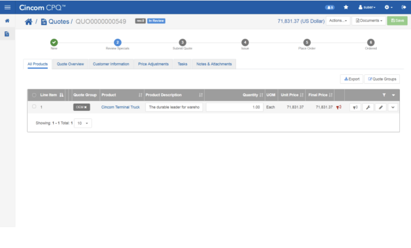Go to home via breadcrumb house icon
Viewport: 411px width, 248px height.
(28, 22)
